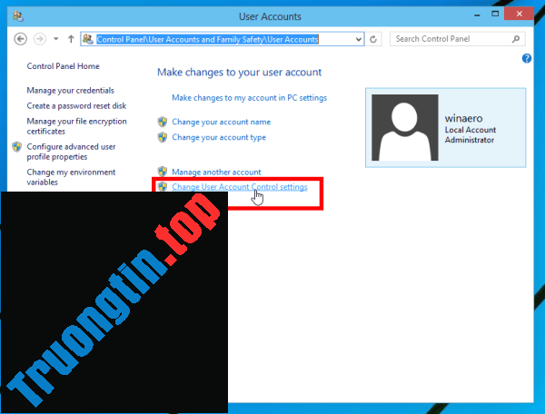
Task: Click the Local Account label
Action: click(x=471, y=130)
